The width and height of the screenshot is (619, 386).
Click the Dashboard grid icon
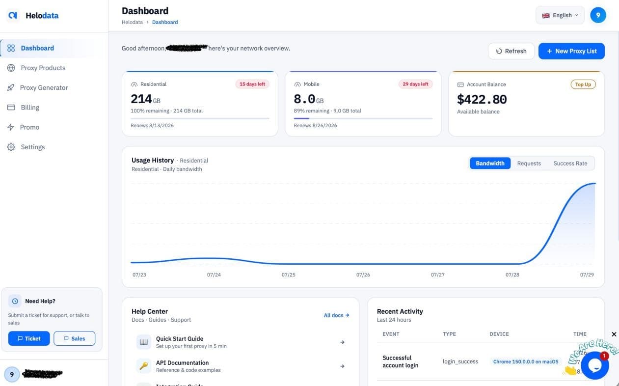click(x=11, y=48)
